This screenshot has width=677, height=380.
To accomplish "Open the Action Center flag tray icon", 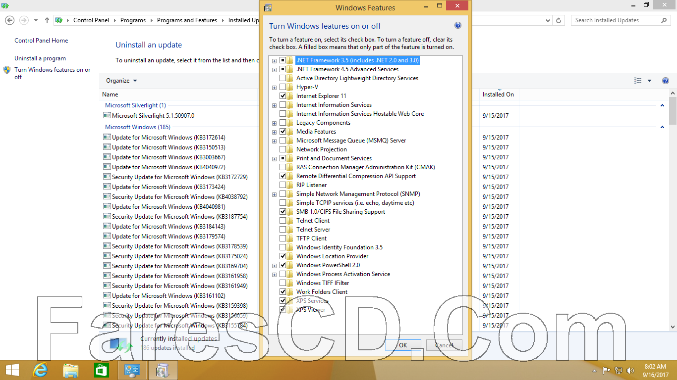I will point(606,370).
